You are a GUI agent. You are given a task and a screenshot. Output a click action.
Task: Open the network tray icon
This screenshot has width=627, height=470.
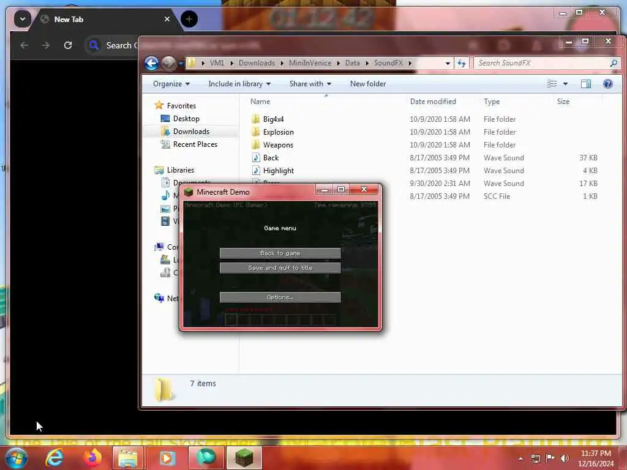(535, 458)
